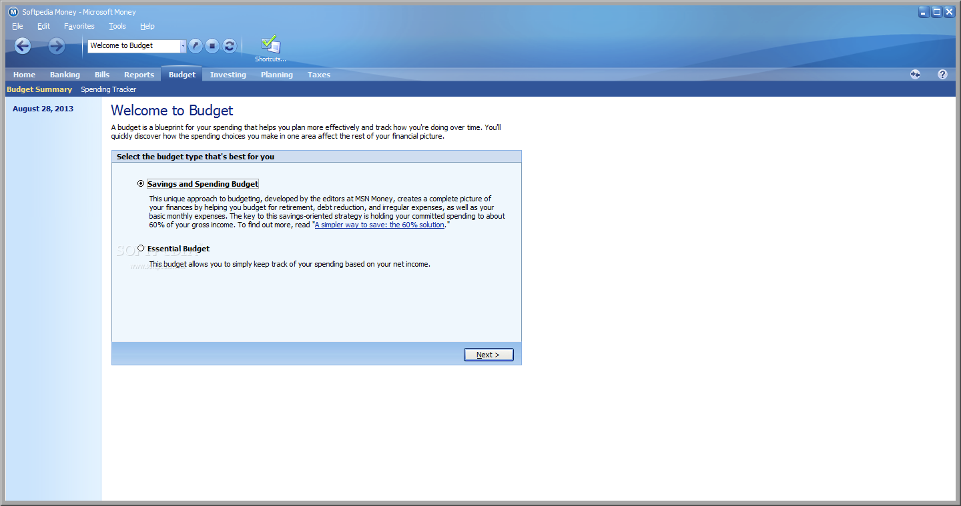Select the Savings and Spending Budget option
The image size is (961, 506).
141,183
